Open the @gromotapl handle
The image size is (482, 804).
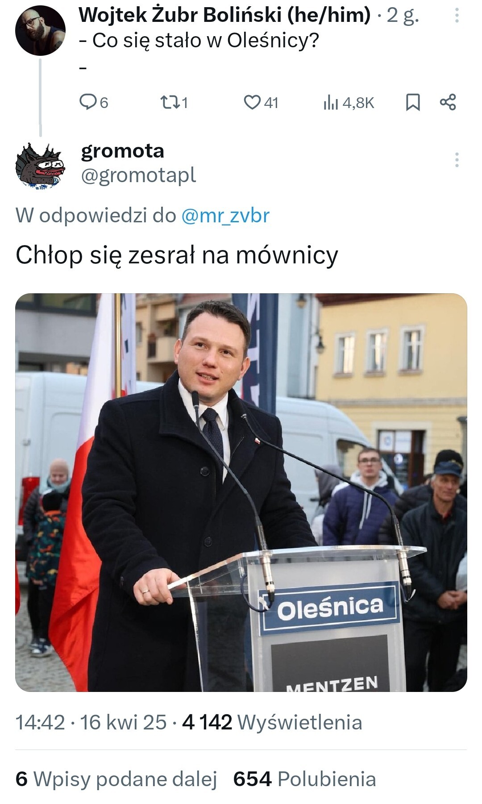138,175
